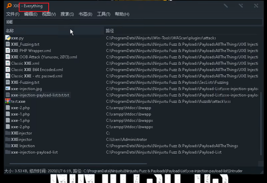Click the horizontal scrollbar of results list

pyautogui.click(x=78, y=163)
